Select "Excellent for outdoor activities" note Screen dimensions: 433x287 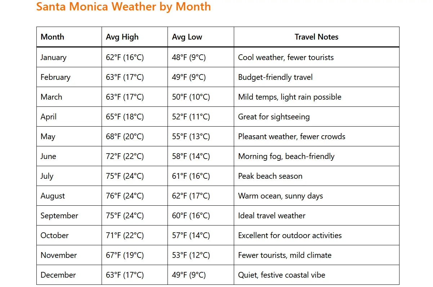[290, 235]
